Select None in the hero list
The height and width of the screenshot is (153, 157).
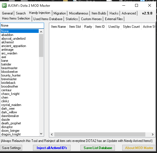pos(20,31)
